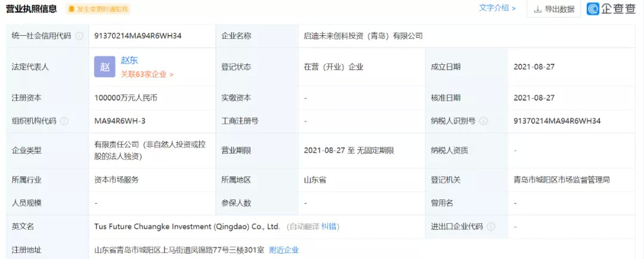
Task: Click the 人员规模 label
Action: [27, 203]
